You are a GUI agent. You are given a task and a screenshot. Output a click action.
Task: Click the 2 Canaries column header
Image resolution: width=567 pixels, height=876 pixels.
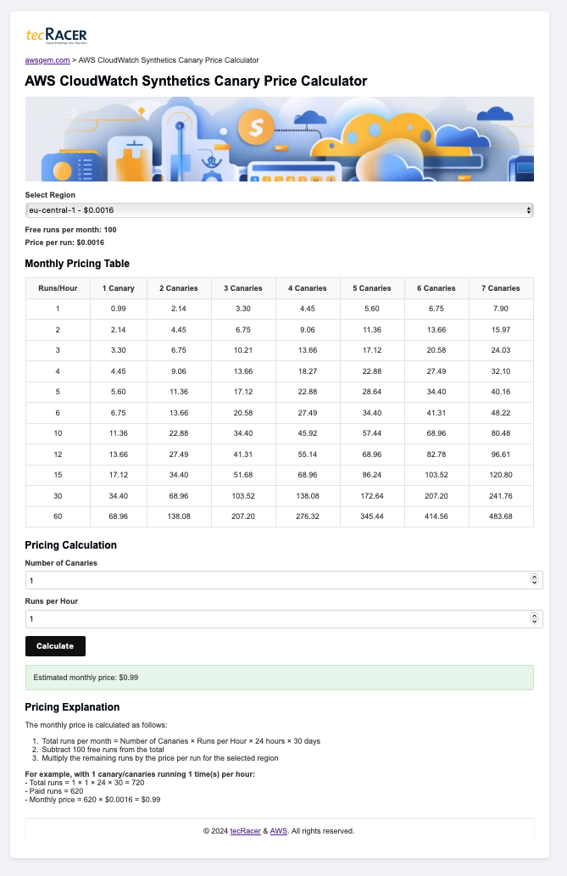tap(179, 288)
